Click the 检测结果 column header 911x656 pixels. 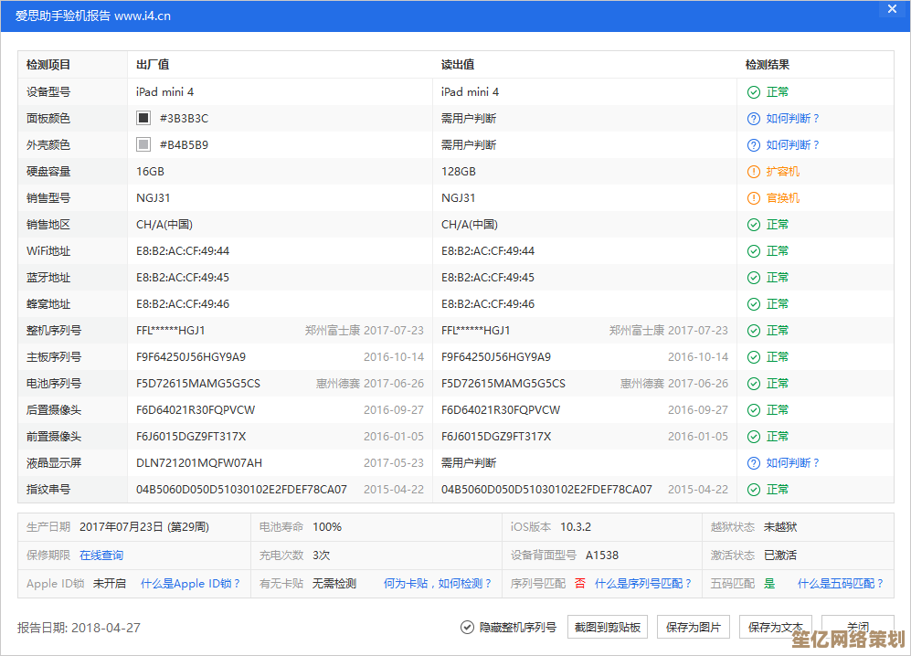768,65
